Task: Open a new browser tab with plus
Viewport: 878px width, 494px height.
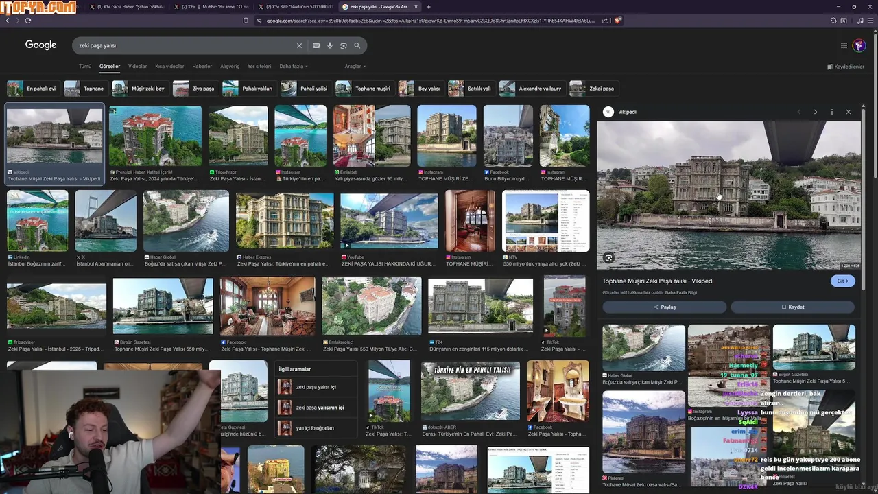Action: pos(429,7)
